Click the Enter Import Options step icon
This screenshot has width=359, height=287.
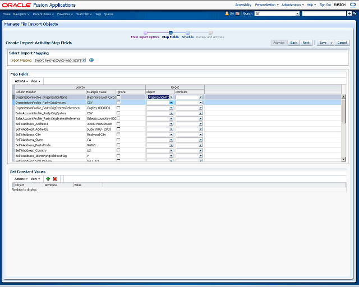tap(145, 33)
